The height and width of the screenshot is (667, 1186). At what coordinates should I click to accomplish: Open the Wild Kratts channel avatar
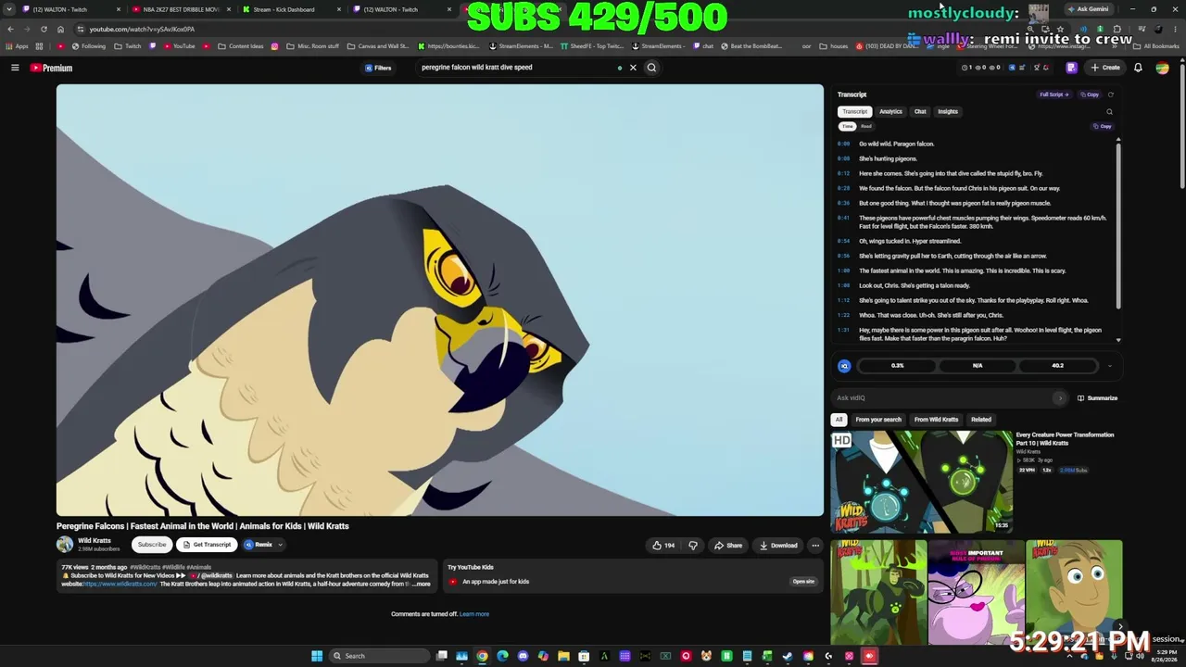coord(65,545)
